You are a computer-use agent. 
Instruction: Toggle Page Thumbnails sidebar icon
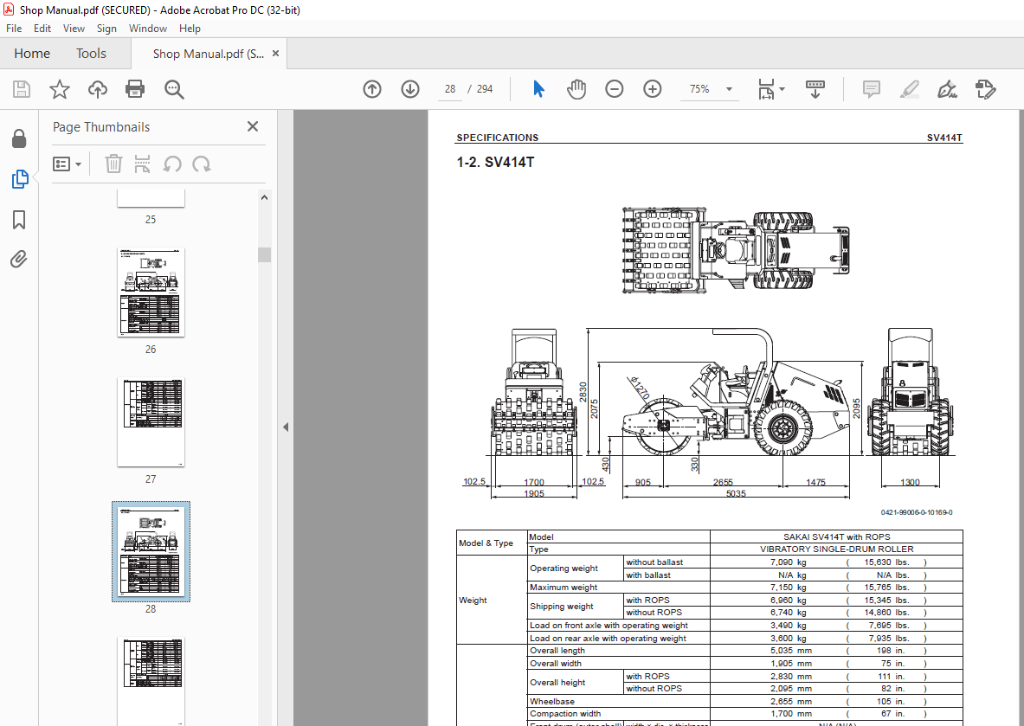point(20,179)
